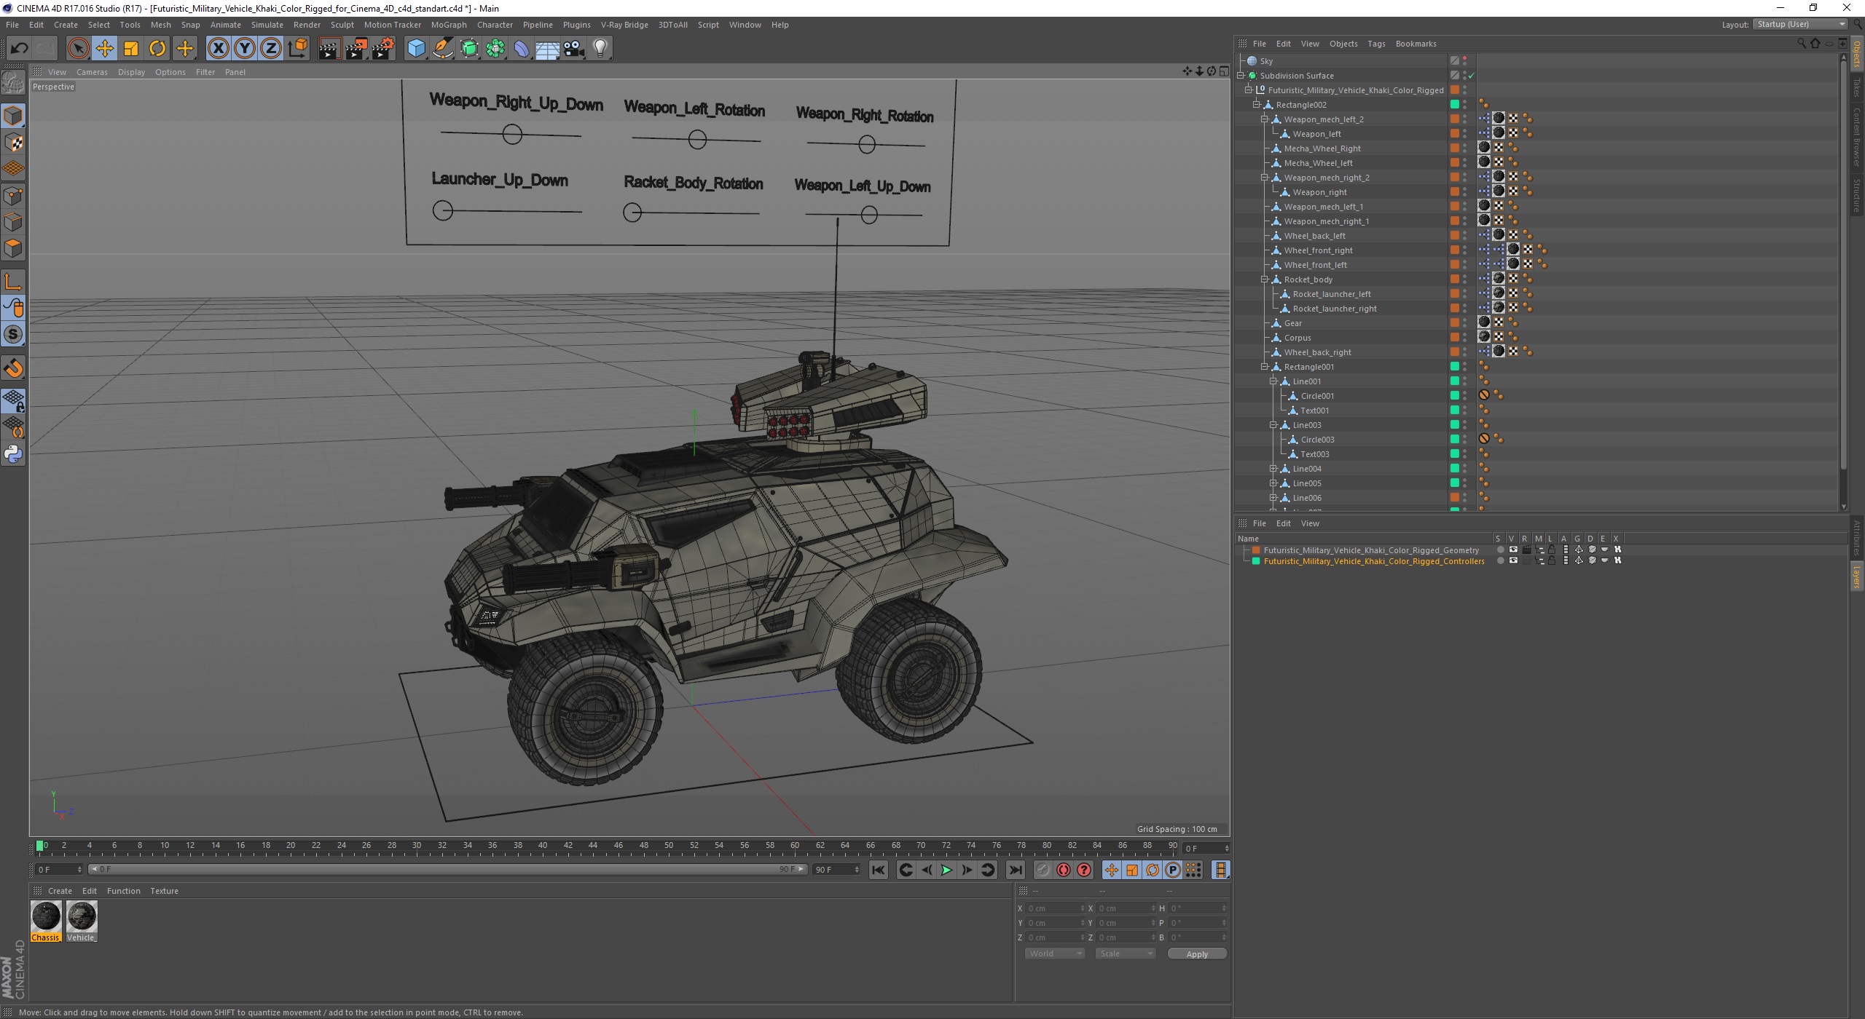Open the Character menu
1865x1019 pixels.
click(x=495, y=25)
